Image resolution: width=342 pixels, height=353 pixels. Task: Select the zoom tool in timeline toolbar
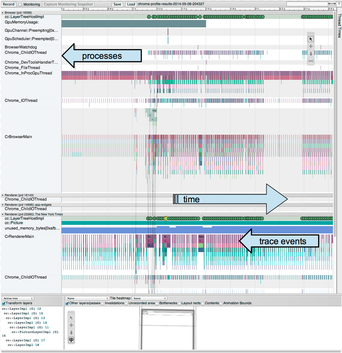(311, 54)
